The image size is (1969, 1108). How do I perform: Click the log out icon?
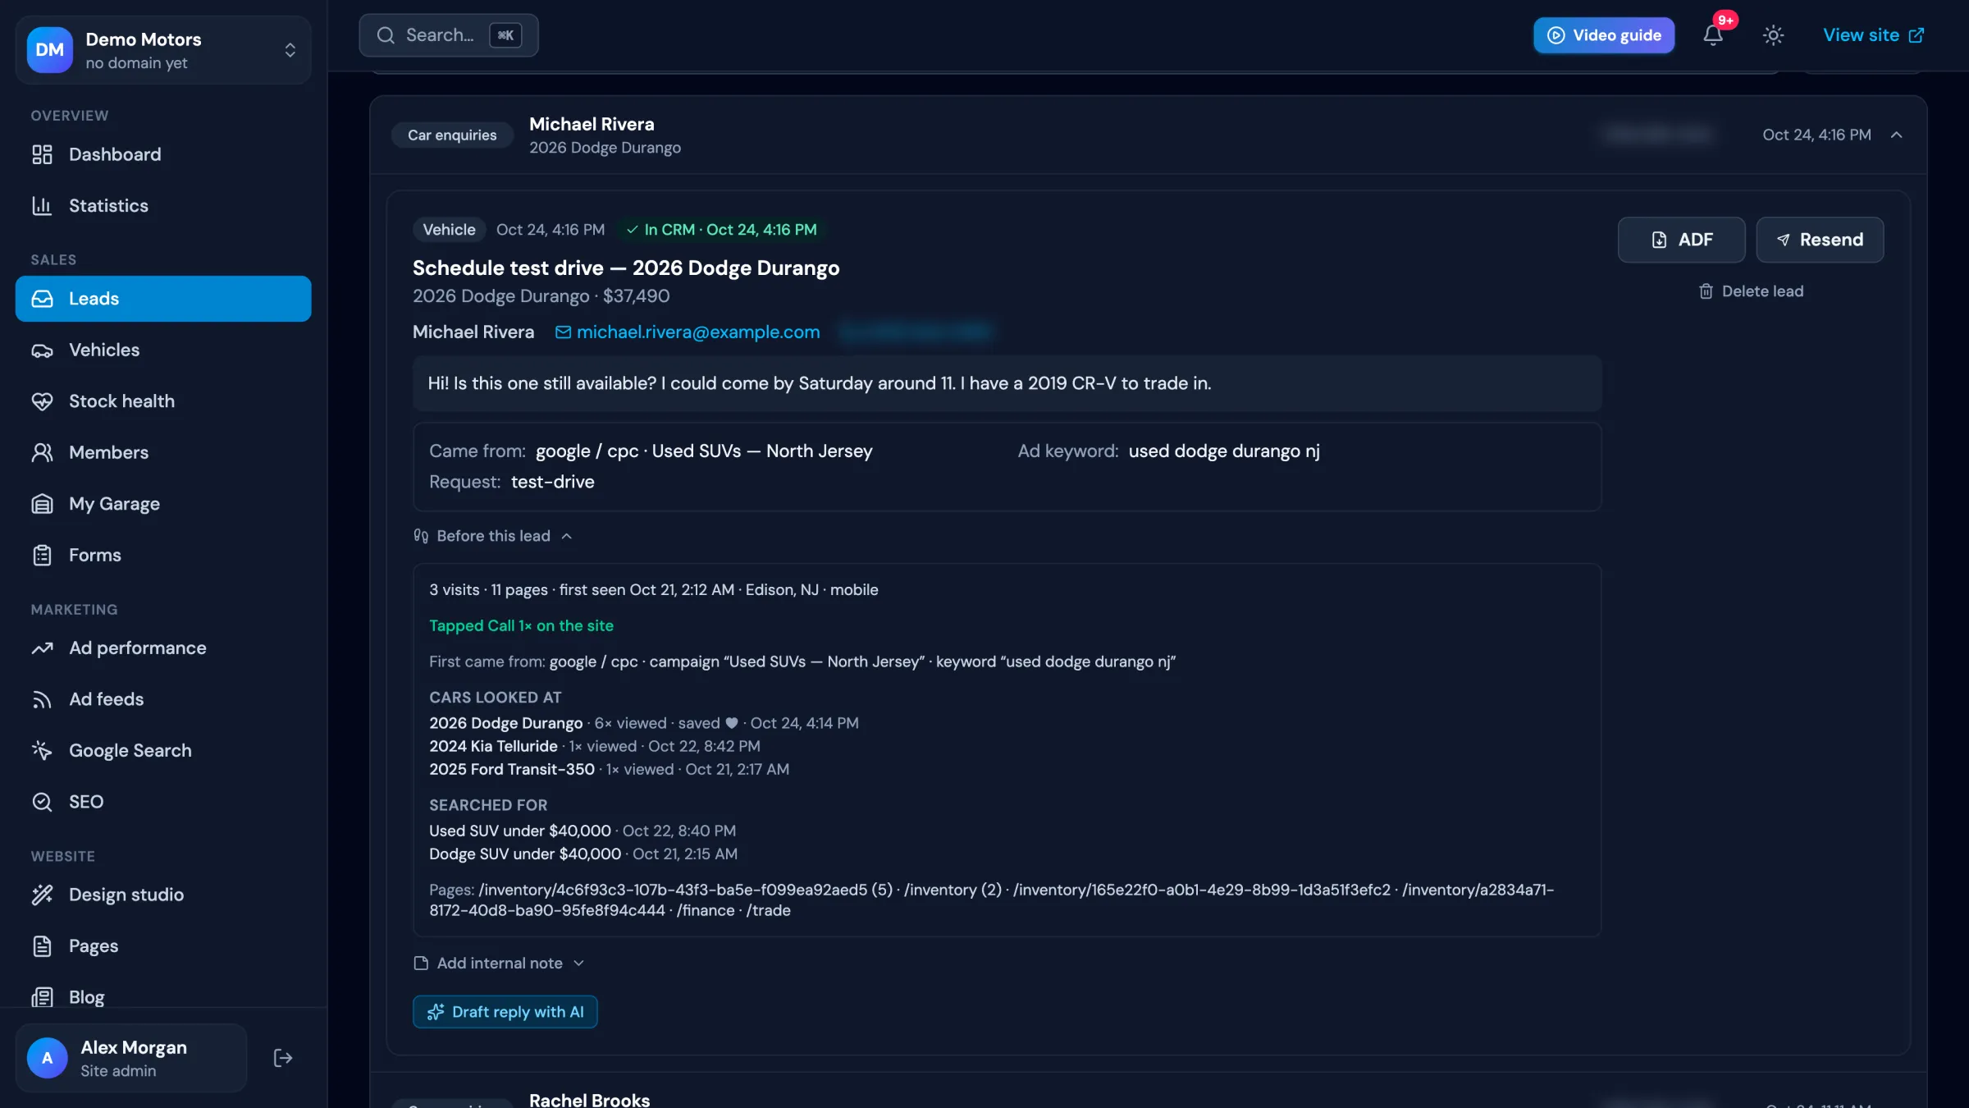pyautogui.click(x=282, y=1058)
